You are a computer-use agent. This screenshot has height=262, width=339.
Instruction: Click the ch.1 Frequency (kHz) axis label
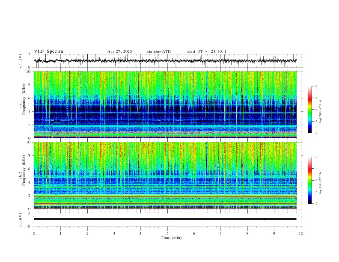(22, 100)
